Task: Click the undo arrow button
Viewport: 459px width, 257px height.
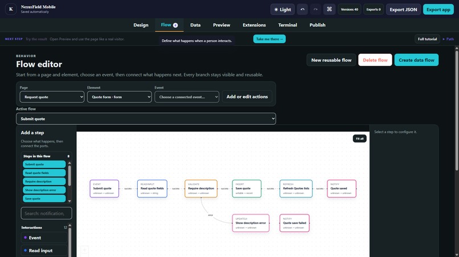Action: pyautogui.click(x=302, y=9)
